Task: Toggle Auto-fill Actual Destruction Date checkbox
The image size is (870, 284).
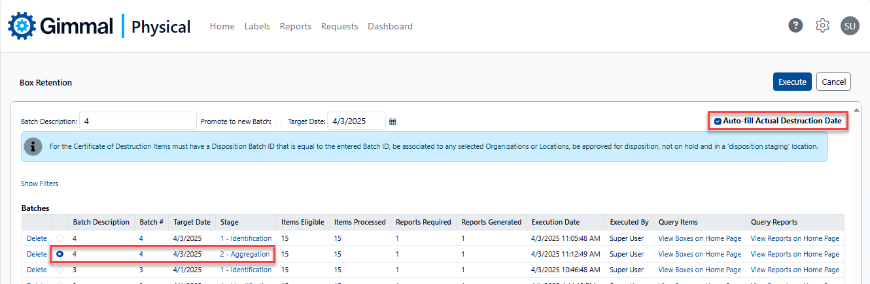Action: (718, 121)
